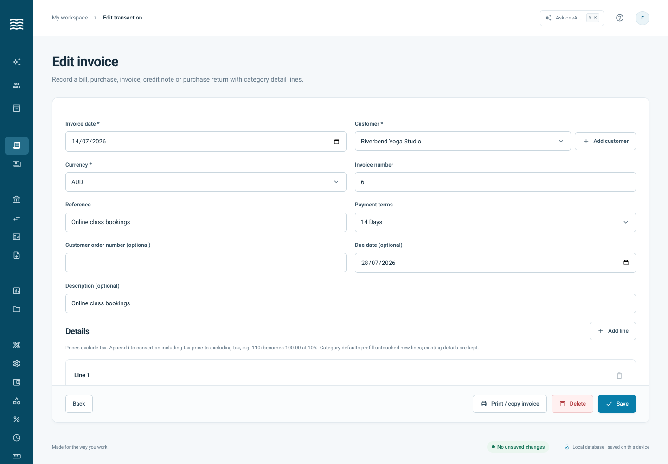Screen dimensions: 668x464
Task: Select the highlighted receipt icon in the sidebar
Action: [x=17, y=146]
